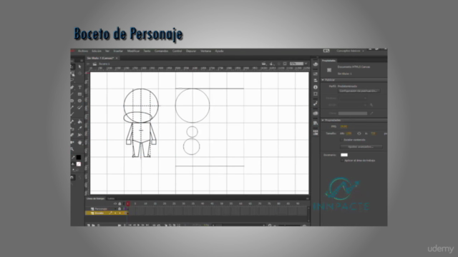
Task: Open the Modificar menu
Action: pos(133,51)
